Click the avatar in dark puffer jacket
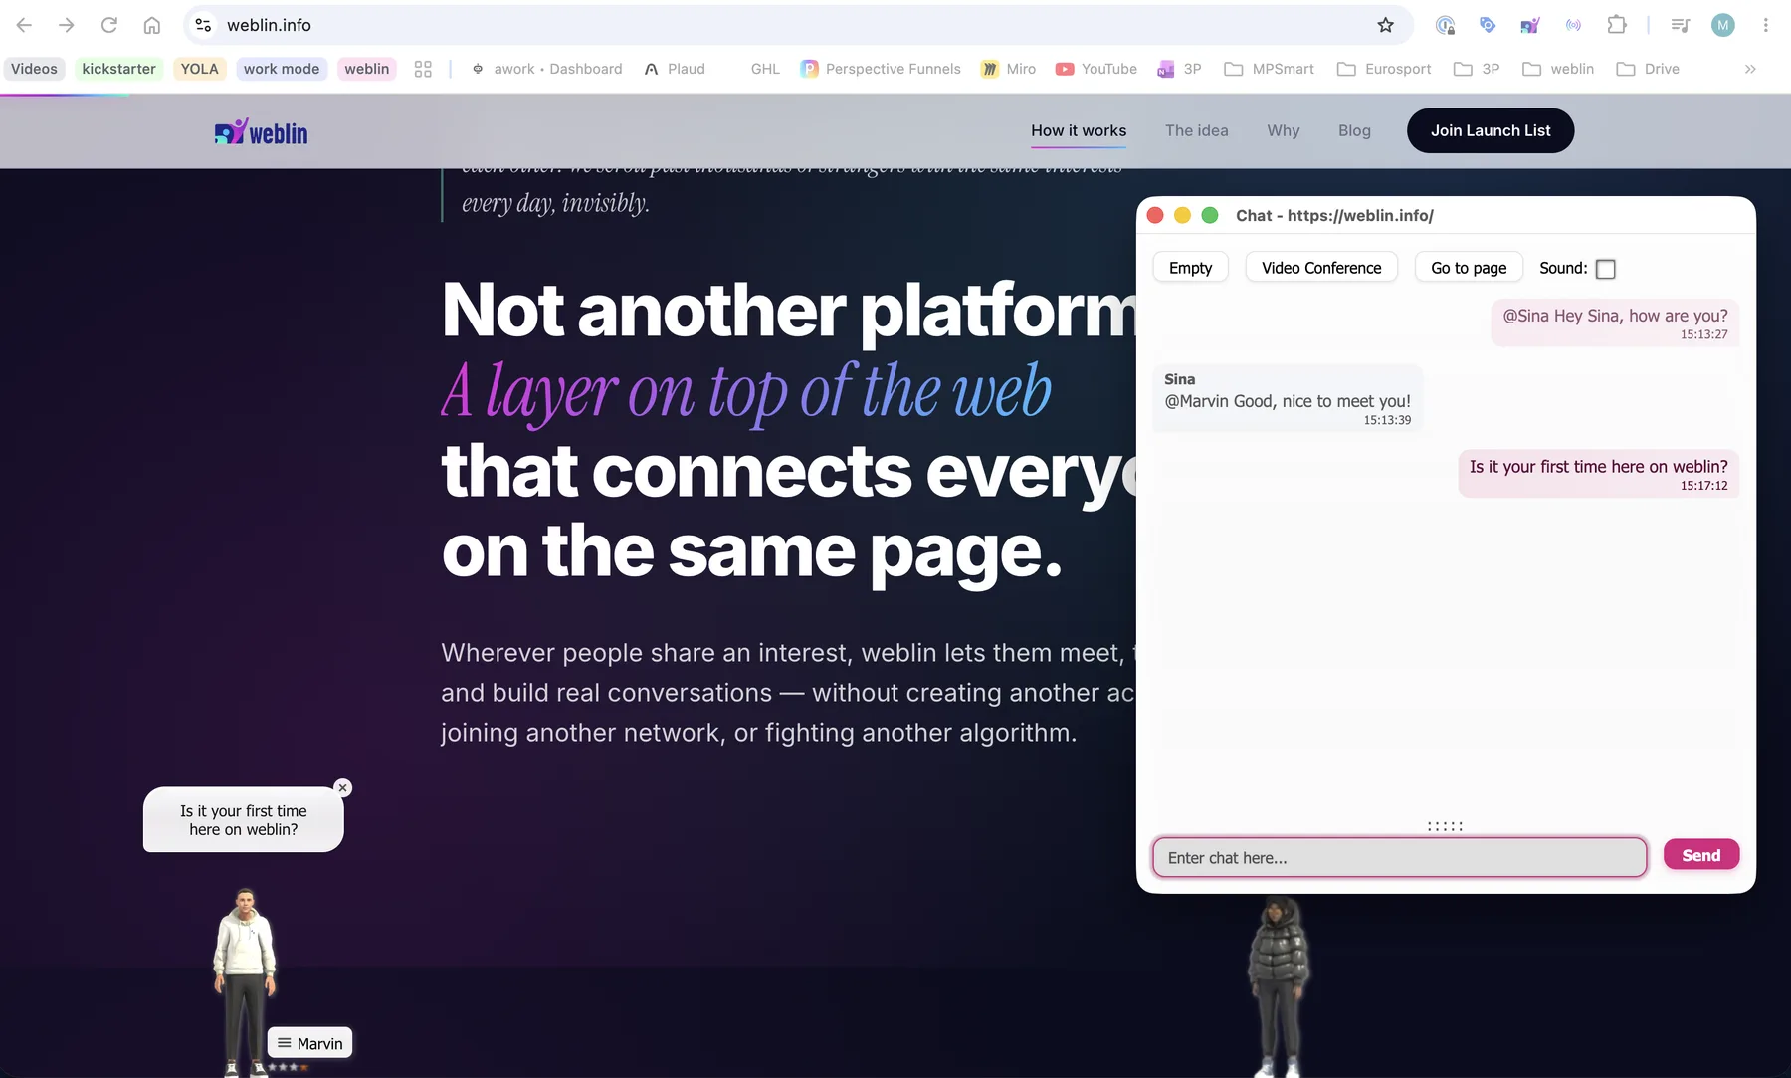Image resolution: width=1791 pixels, height=1078 pixels. [x=1279, y=985]
